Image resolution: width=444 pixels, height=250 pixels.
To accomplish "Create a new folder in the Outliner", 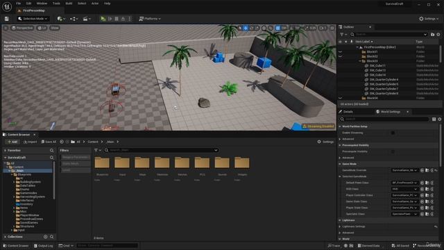I will click(432, 34).
